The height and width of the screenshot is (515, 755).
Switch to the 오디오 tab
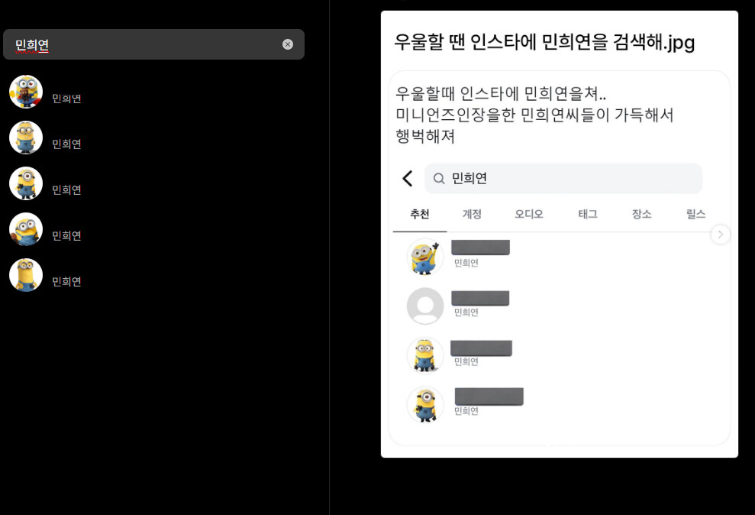pyautogui.click(x=529, y=214)
